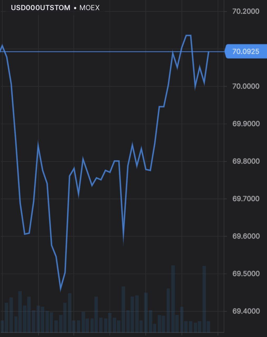
Task: Click the 70.2000 price axis label
Action: 246,11
